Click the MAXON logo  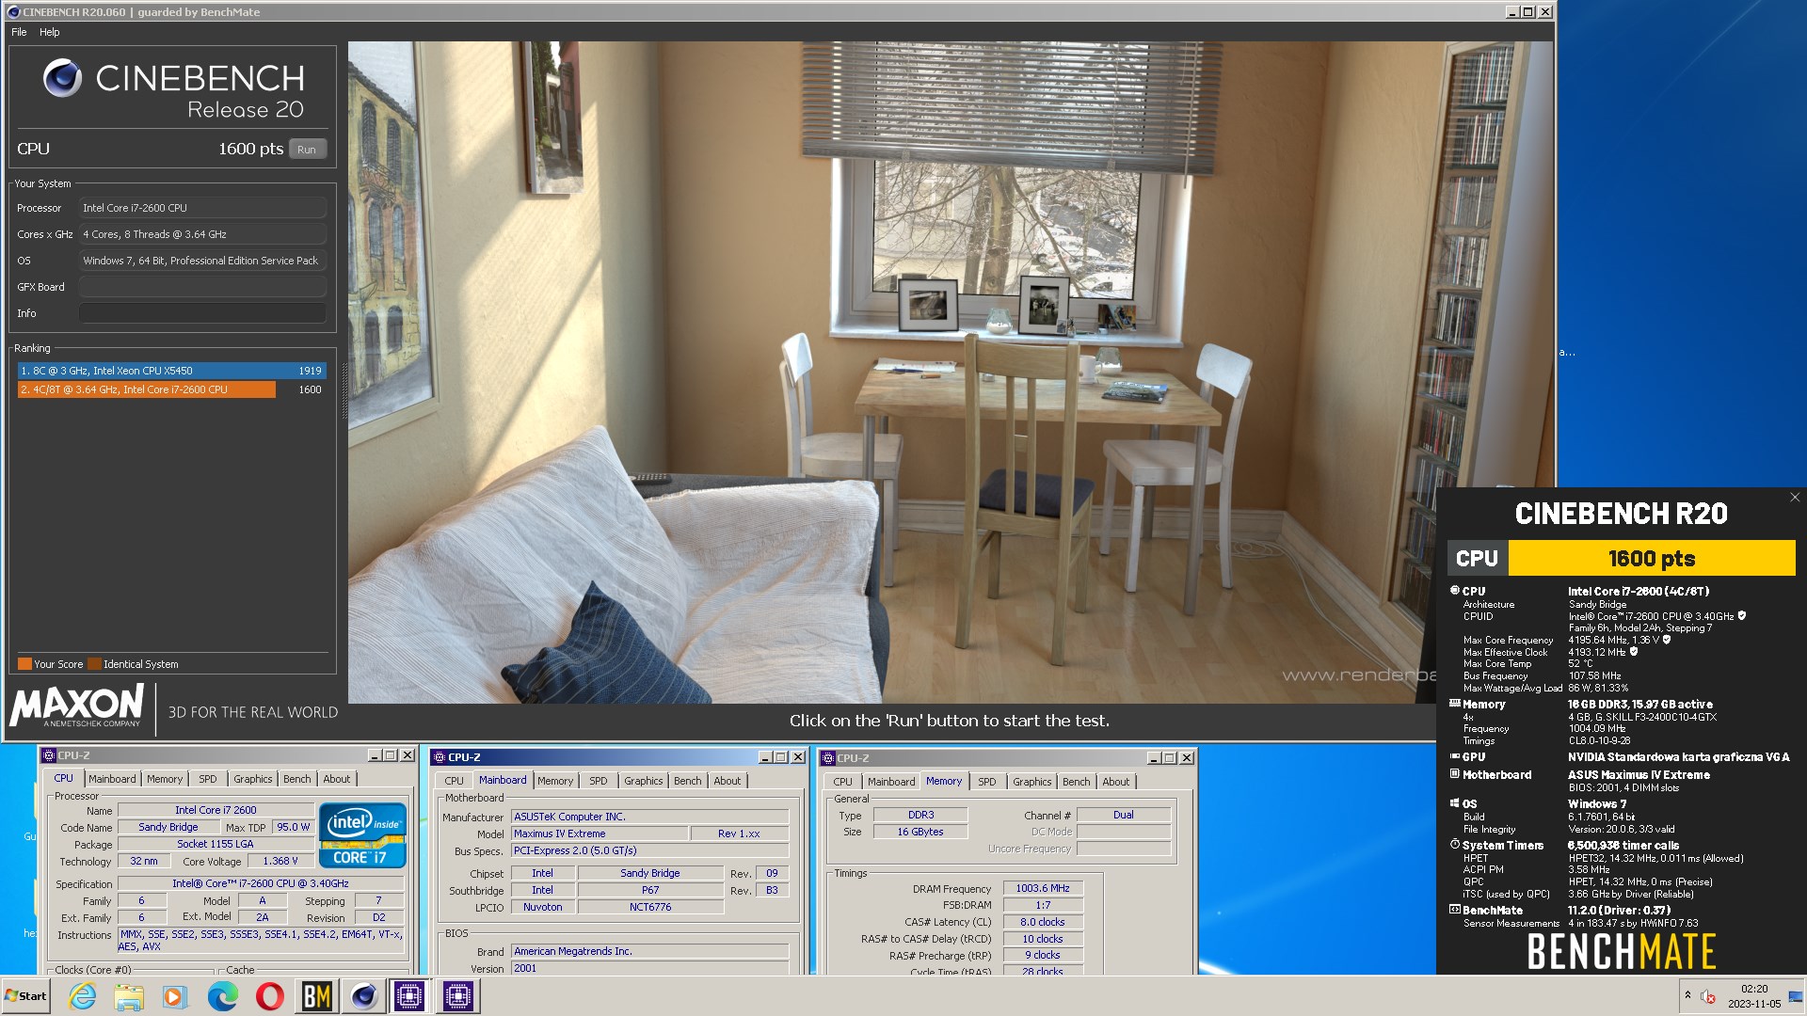click(77, 706)
